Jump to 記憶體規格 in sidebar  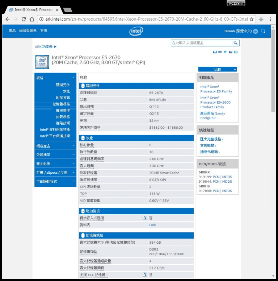[61, 104]
